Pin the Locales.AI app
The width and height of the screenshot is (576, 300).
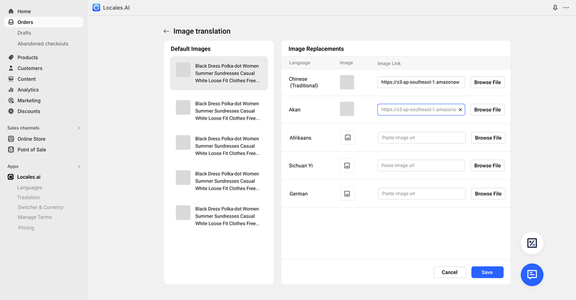(555, 8)
